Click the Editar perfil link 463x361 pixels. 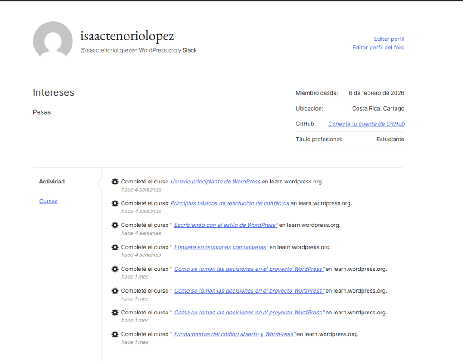click(x=389, y=39)
